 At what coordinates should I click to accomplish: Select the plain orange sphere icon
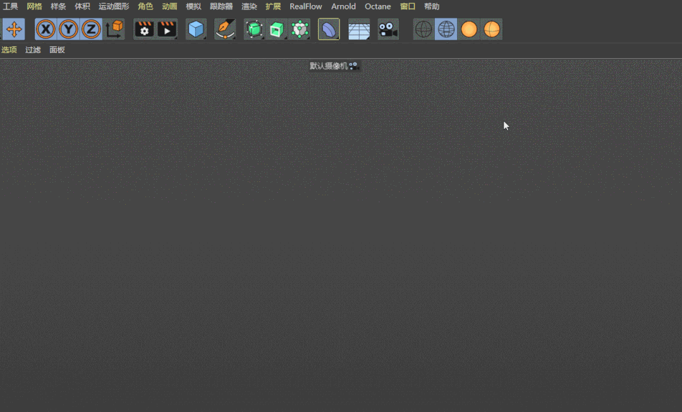[x=469, y=29]
